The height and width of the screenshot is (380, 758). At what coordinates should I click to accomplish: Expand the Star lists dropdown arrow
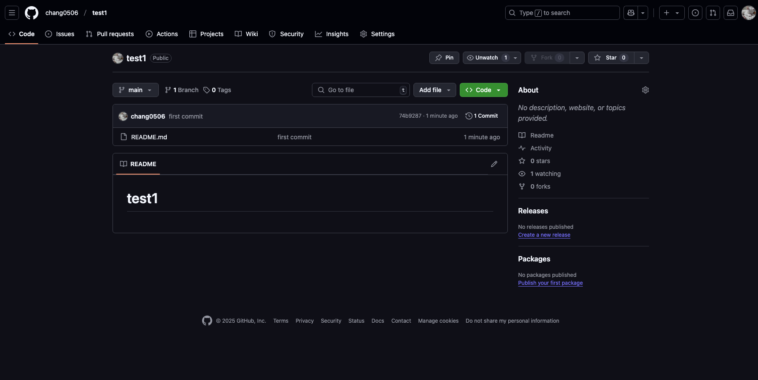tap(642, 58)
